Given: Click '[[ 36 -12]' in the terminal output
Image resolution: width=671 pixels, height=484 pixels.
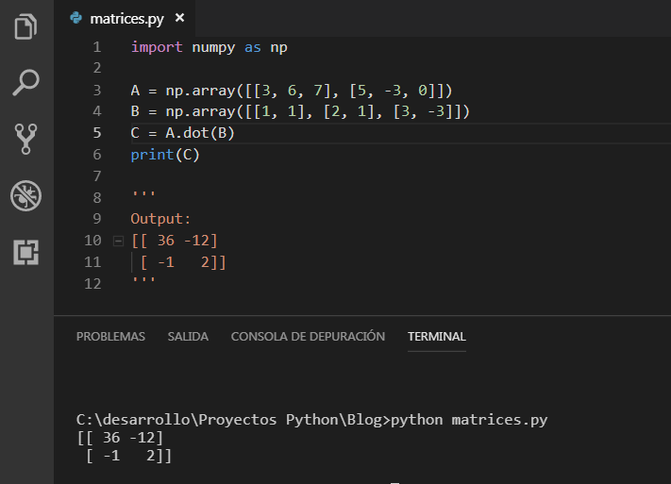Looking at the screenshot, I should (x=120, y=438).
